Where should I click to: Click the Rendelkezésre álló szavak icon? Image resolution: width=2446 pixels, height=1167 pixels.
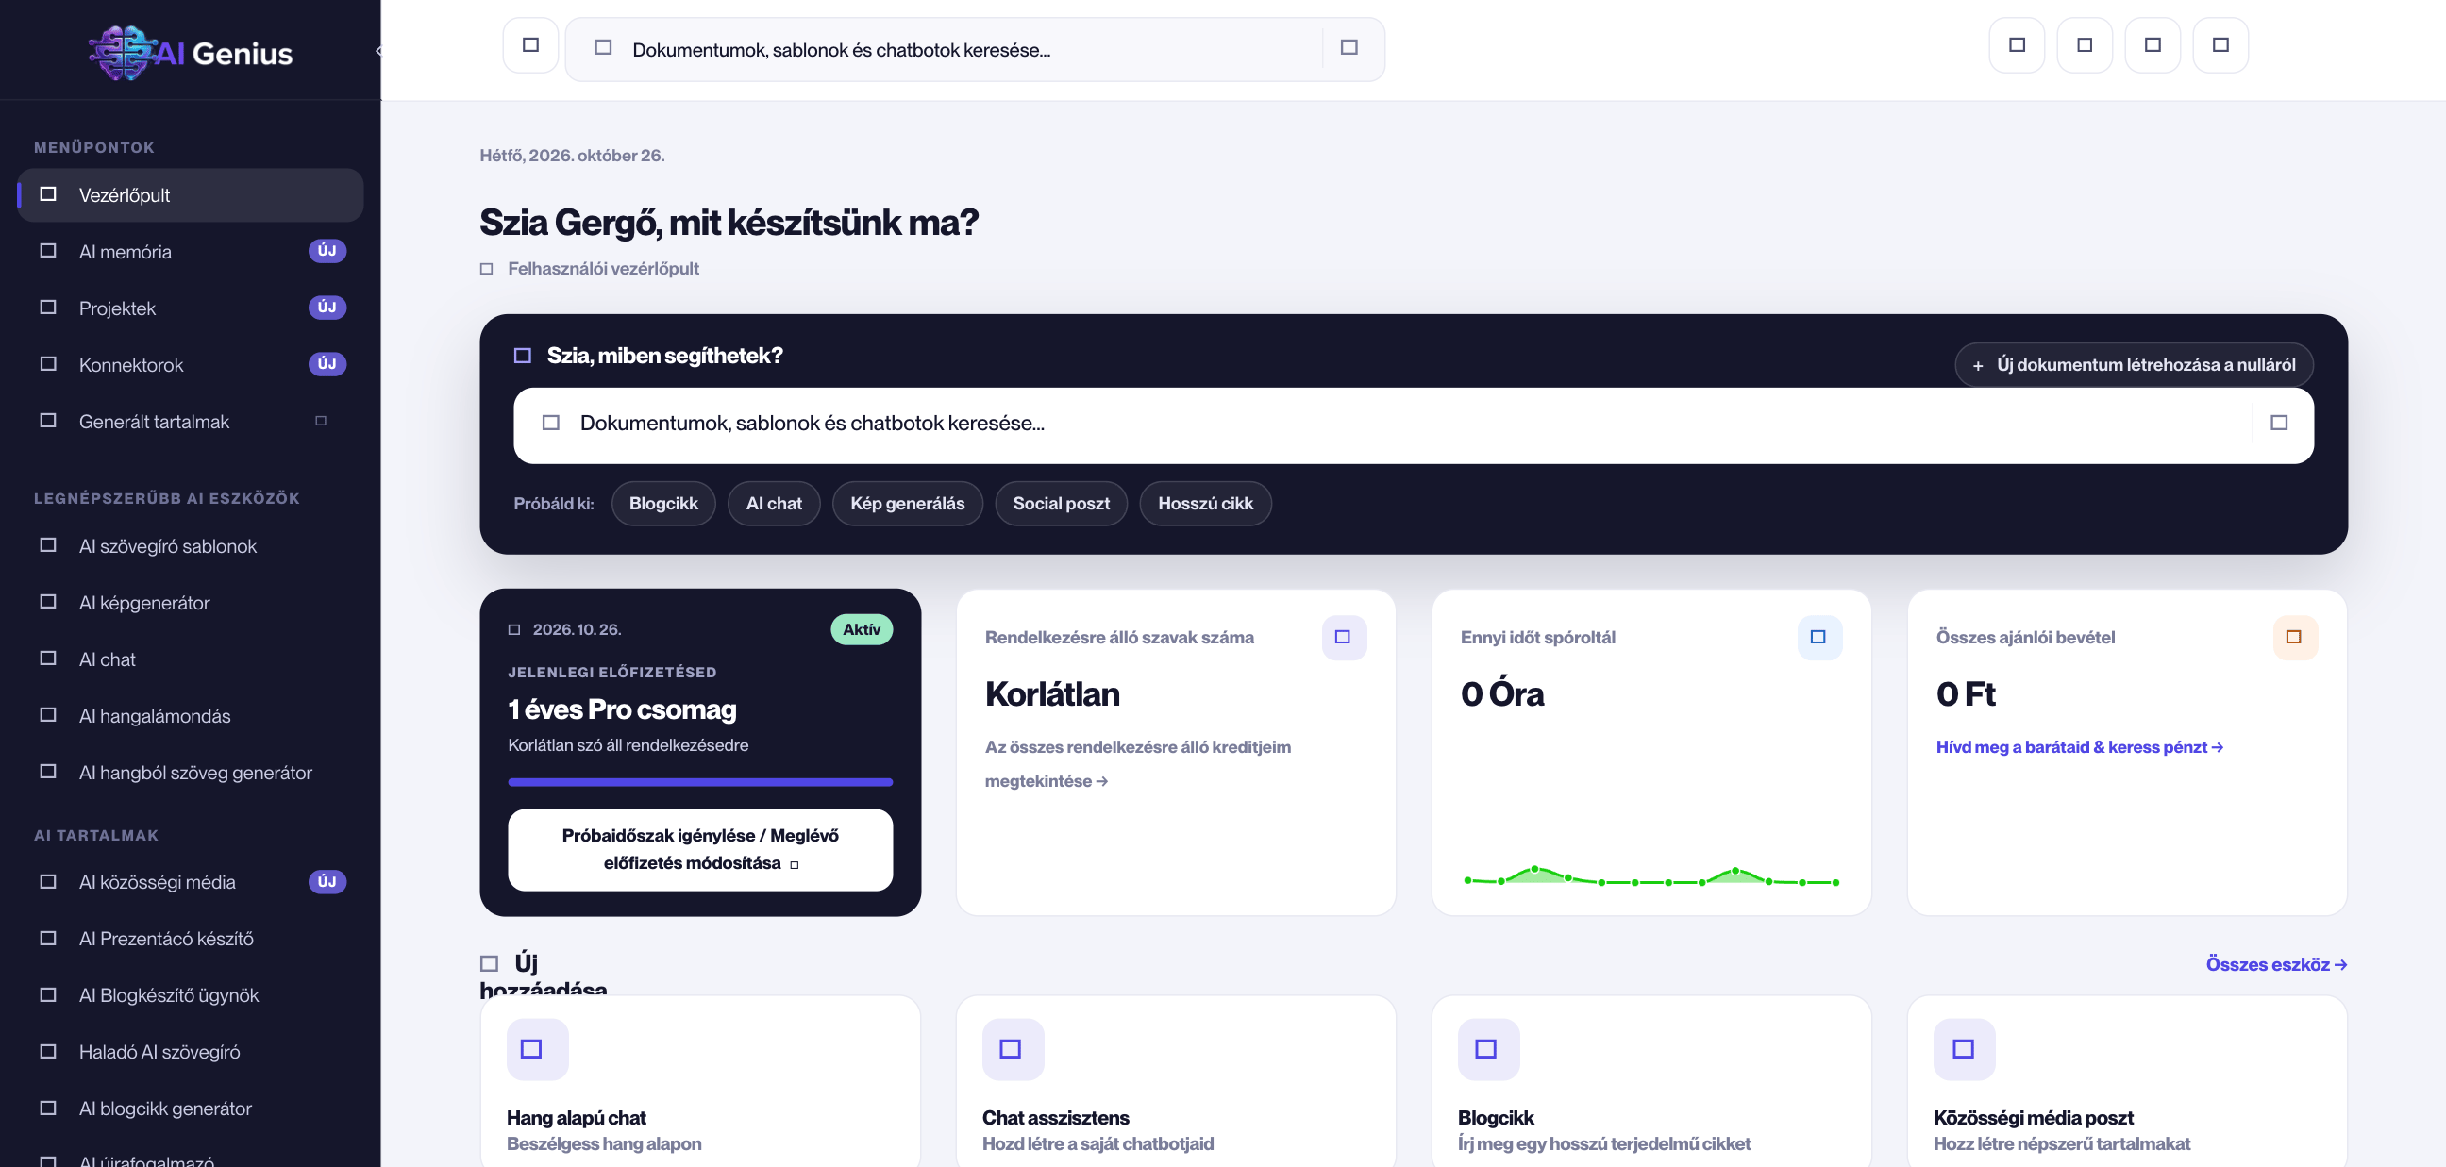tap(1344, 637)
